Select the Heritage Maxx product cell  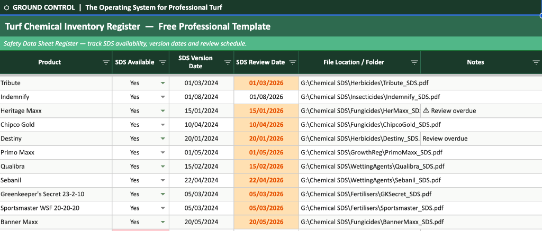[x=56, y=111]
